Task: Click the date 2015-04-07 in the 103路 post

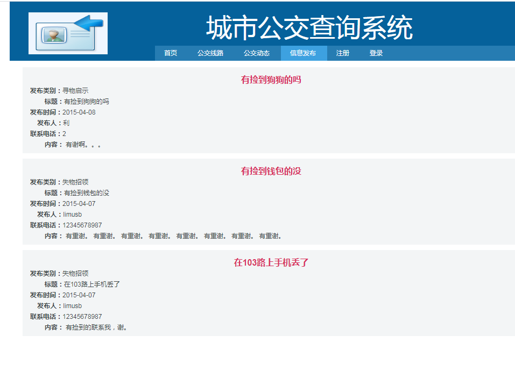Action: pyautogui.click(x=79, y=295)
